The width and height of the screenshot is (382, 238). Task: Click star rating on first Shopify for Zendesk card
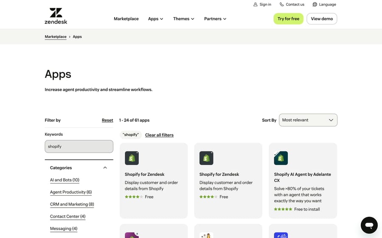point(134,197)
